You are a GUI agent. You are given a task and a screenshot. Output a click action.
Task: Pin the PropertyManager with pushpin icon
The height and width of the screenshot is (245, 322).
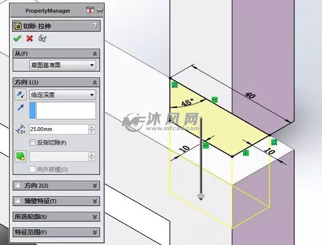pos(100,10)
